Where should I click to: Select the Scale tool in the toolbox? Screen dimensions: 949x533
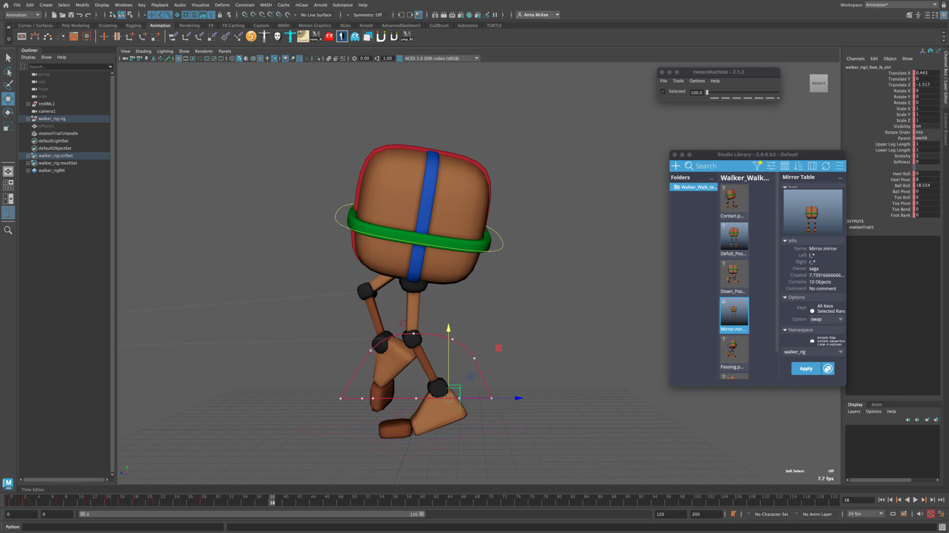pos(8,126)
